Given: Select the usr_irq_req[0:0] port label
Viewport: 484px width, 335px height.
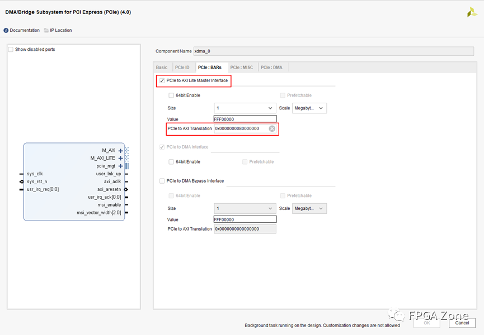Looking at the screenshot, I should (43, 189).
